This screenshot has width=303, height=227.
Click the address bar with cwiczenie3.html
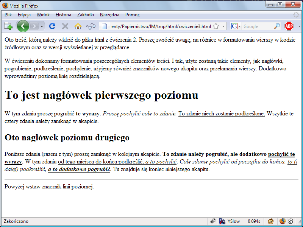click(161, 26)
